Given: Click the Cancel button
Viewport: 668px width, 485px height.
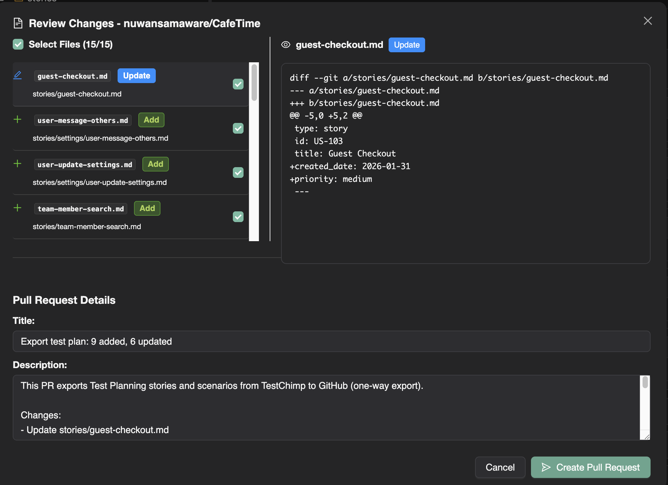Looking at the screenshot, I should point(500,467).
